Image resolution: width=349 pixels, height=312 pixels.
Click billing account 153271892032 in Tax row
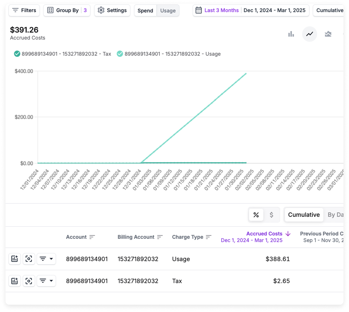(138, 281)
